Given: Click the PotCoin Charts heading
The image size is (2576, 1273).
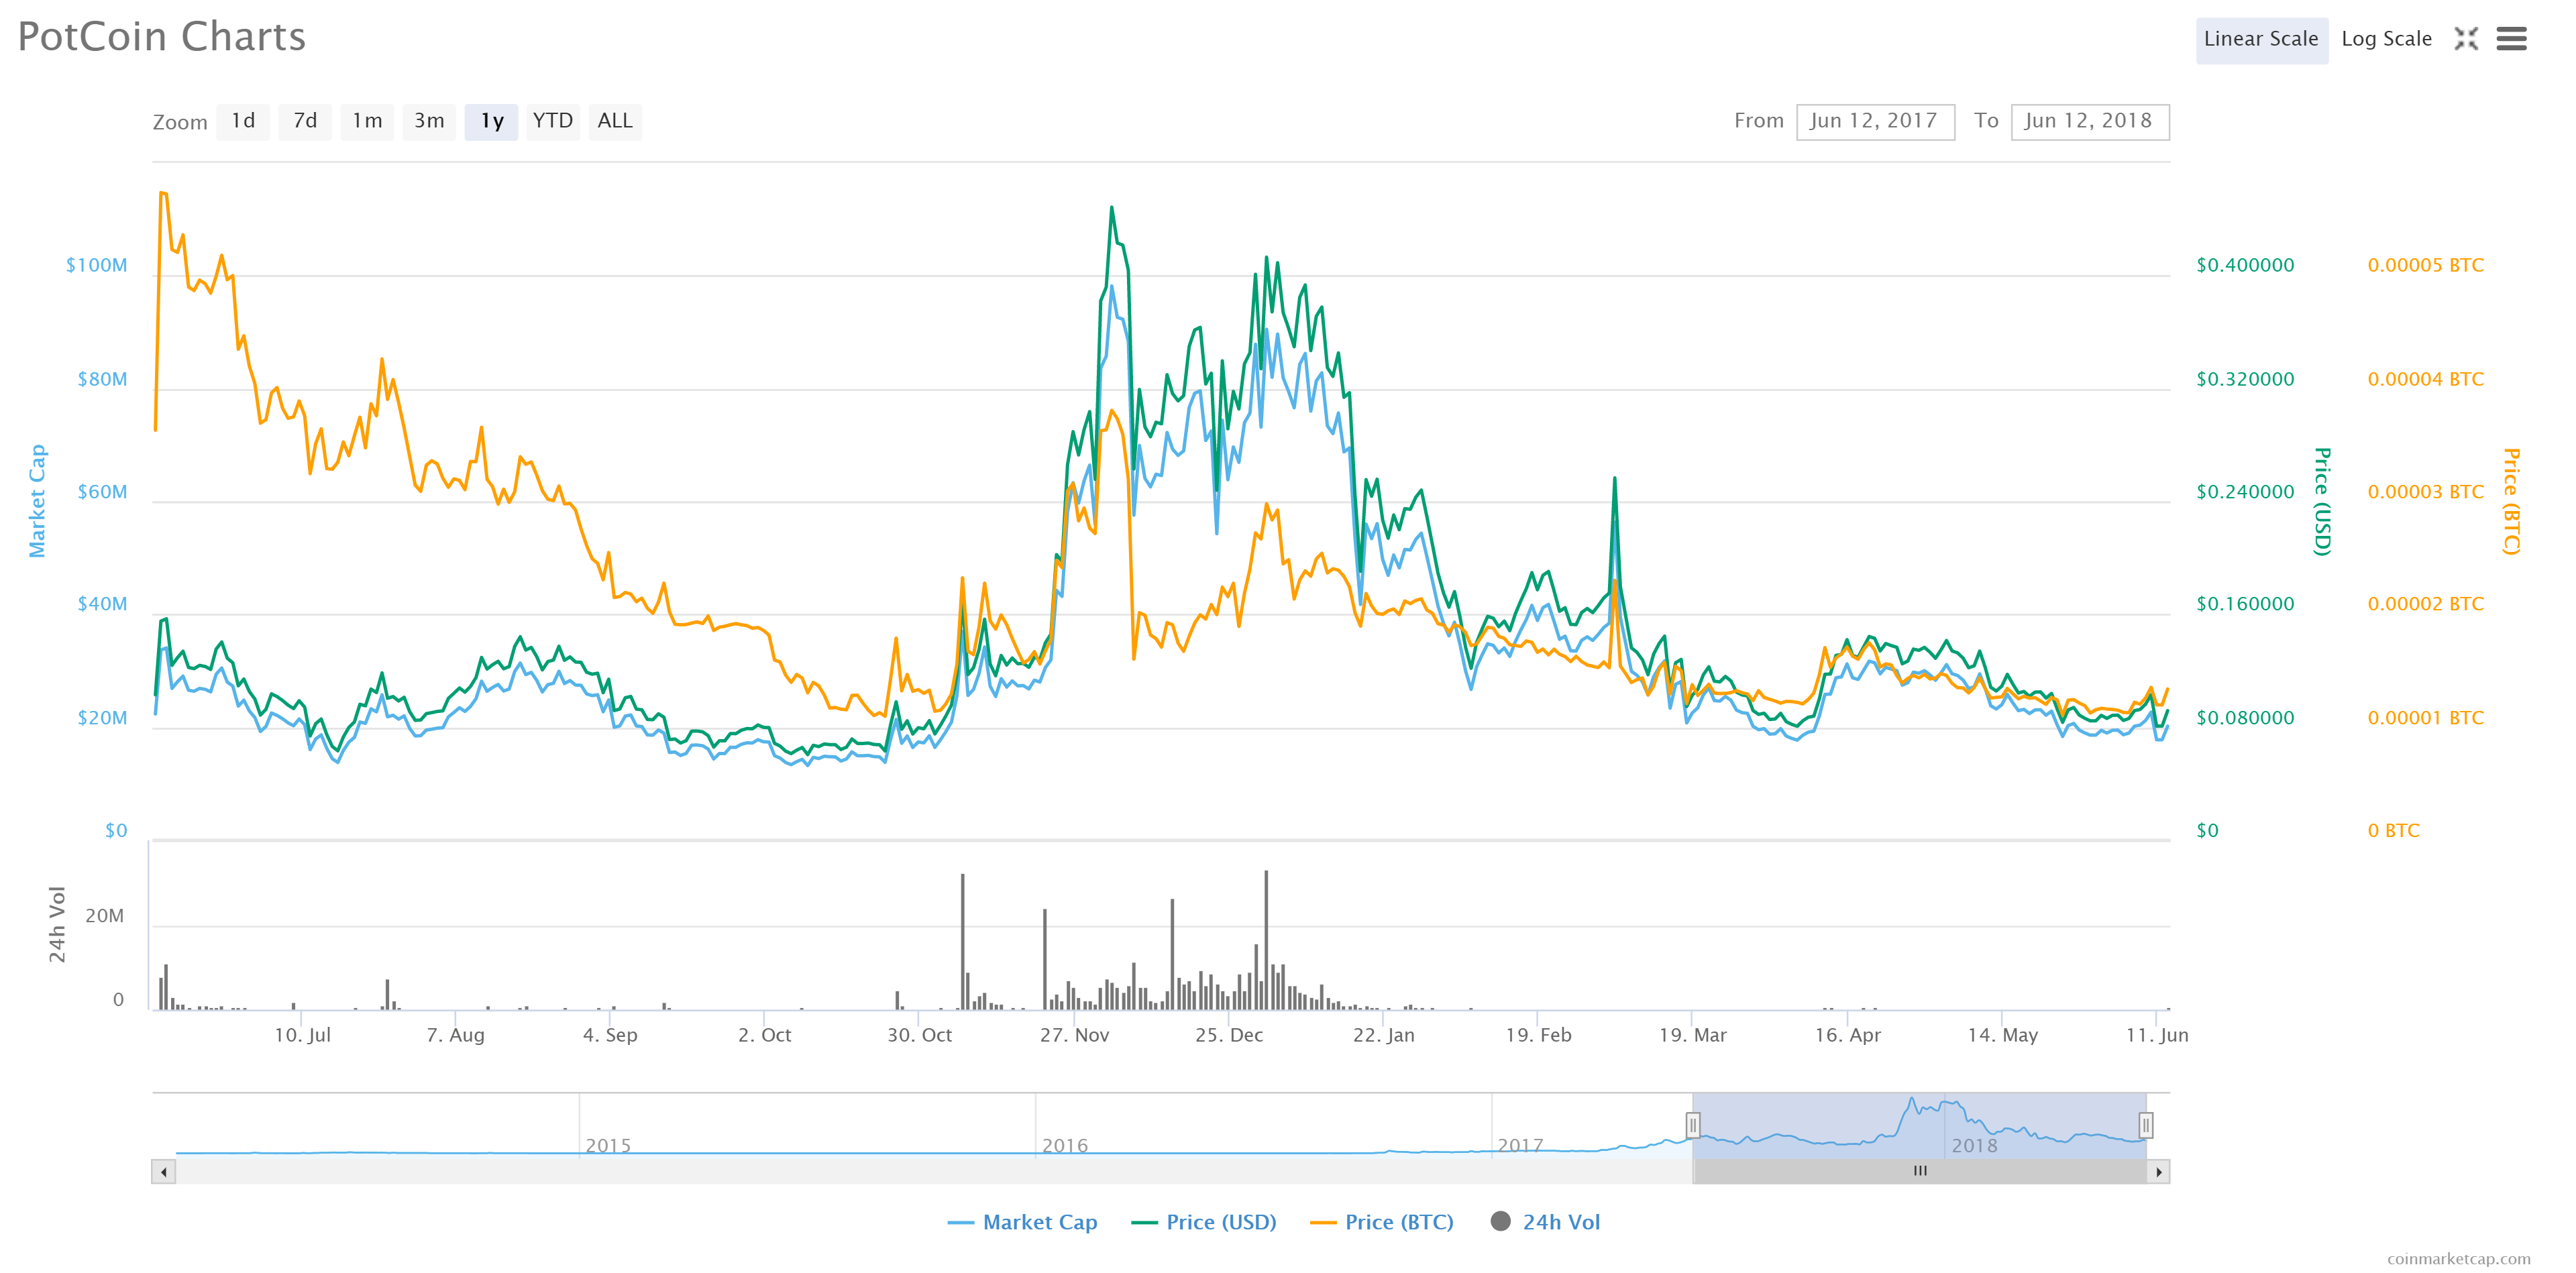Looking at the screenshot, I should 162,37.
